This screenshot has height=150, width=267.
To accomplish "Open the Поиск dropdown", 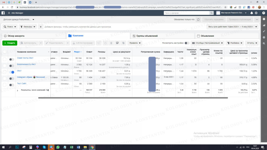I will coord(10,27).
